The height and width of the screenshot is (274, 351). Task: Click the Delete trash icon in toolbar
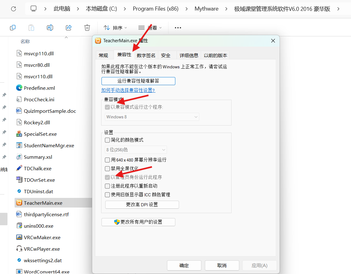pyautogui.click(x=87, y=28)
